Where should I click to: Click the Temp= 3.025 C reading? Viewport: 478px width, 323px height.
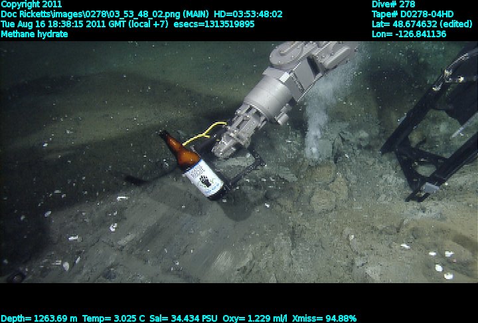click(113, 318)
